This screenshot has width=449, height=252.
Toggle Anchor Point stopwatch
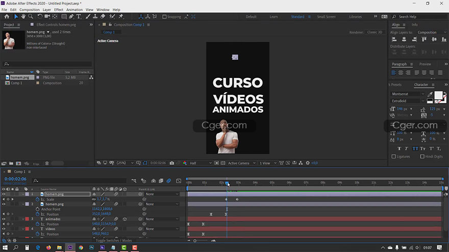tap(38, 209)
